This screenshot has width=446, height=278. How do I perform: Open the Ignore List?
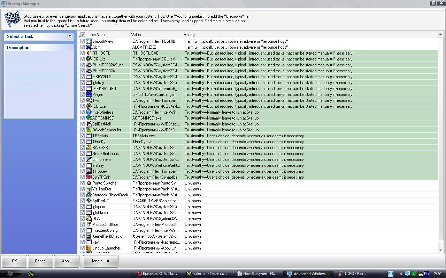[x=100, y=261]
